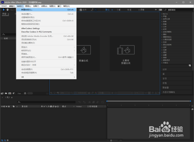Screen dimensions: 194x142
Task: Click the work area bar start handle
Action: [107, 101]
